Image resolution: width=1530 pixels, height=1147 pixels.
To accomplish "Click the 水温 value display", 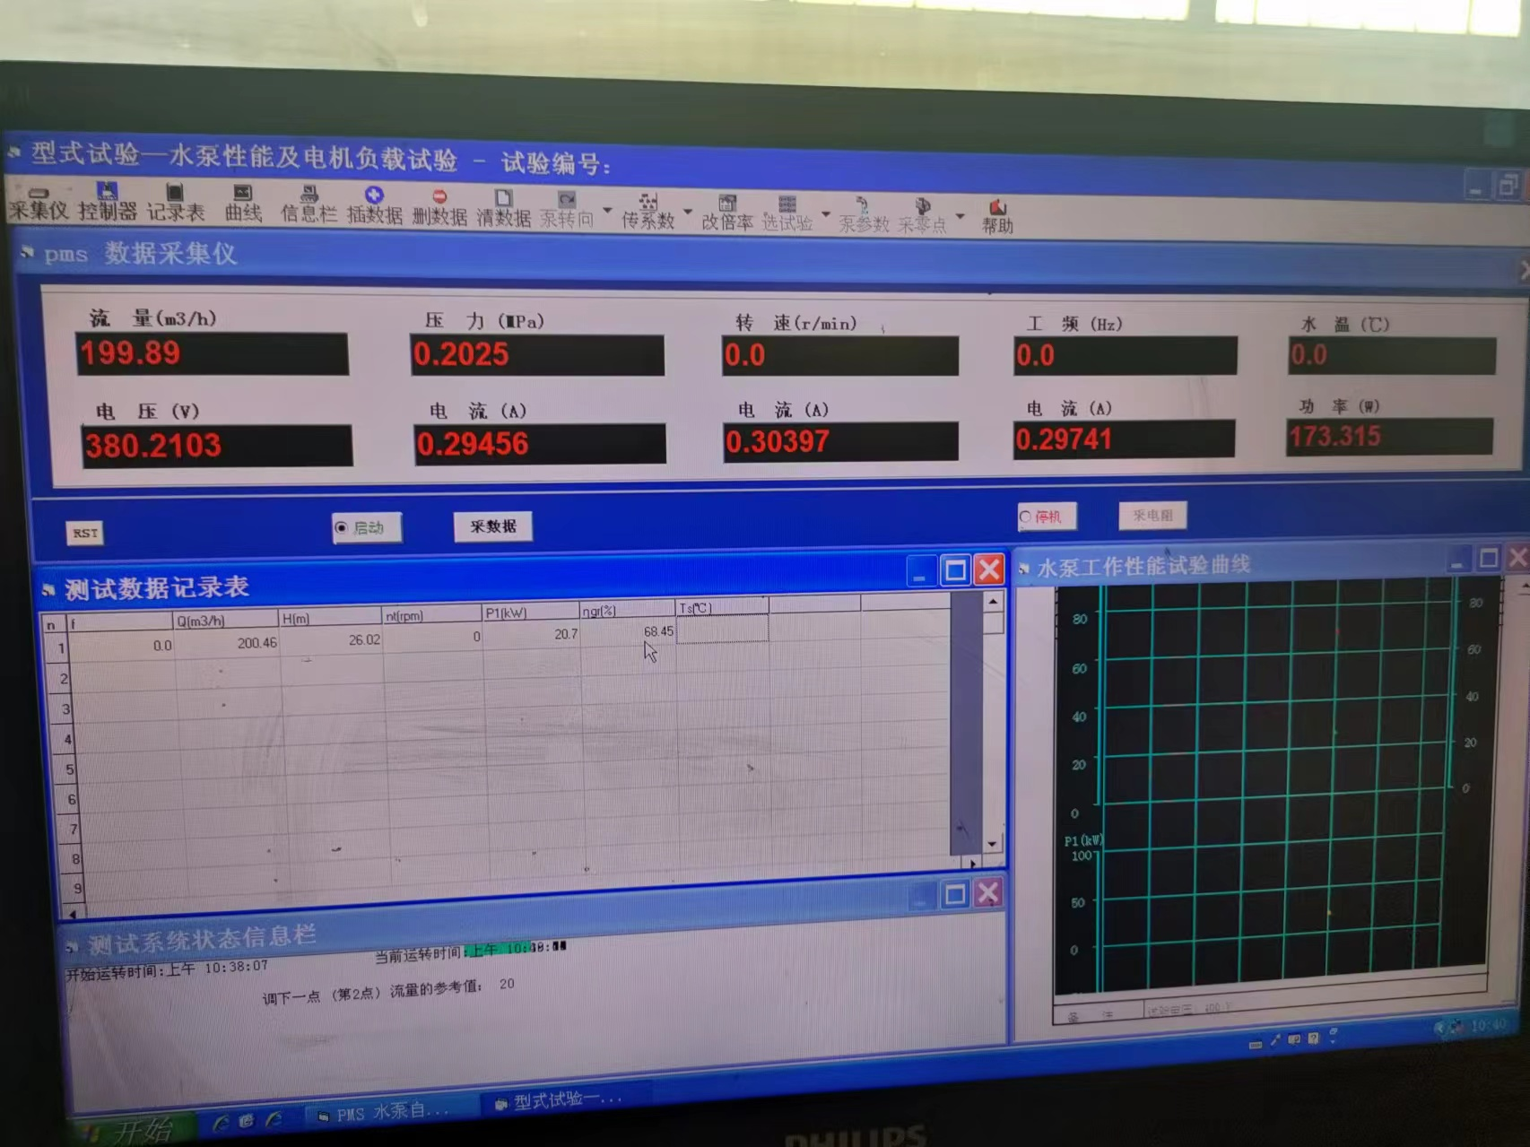I will tap(1392, 355).
